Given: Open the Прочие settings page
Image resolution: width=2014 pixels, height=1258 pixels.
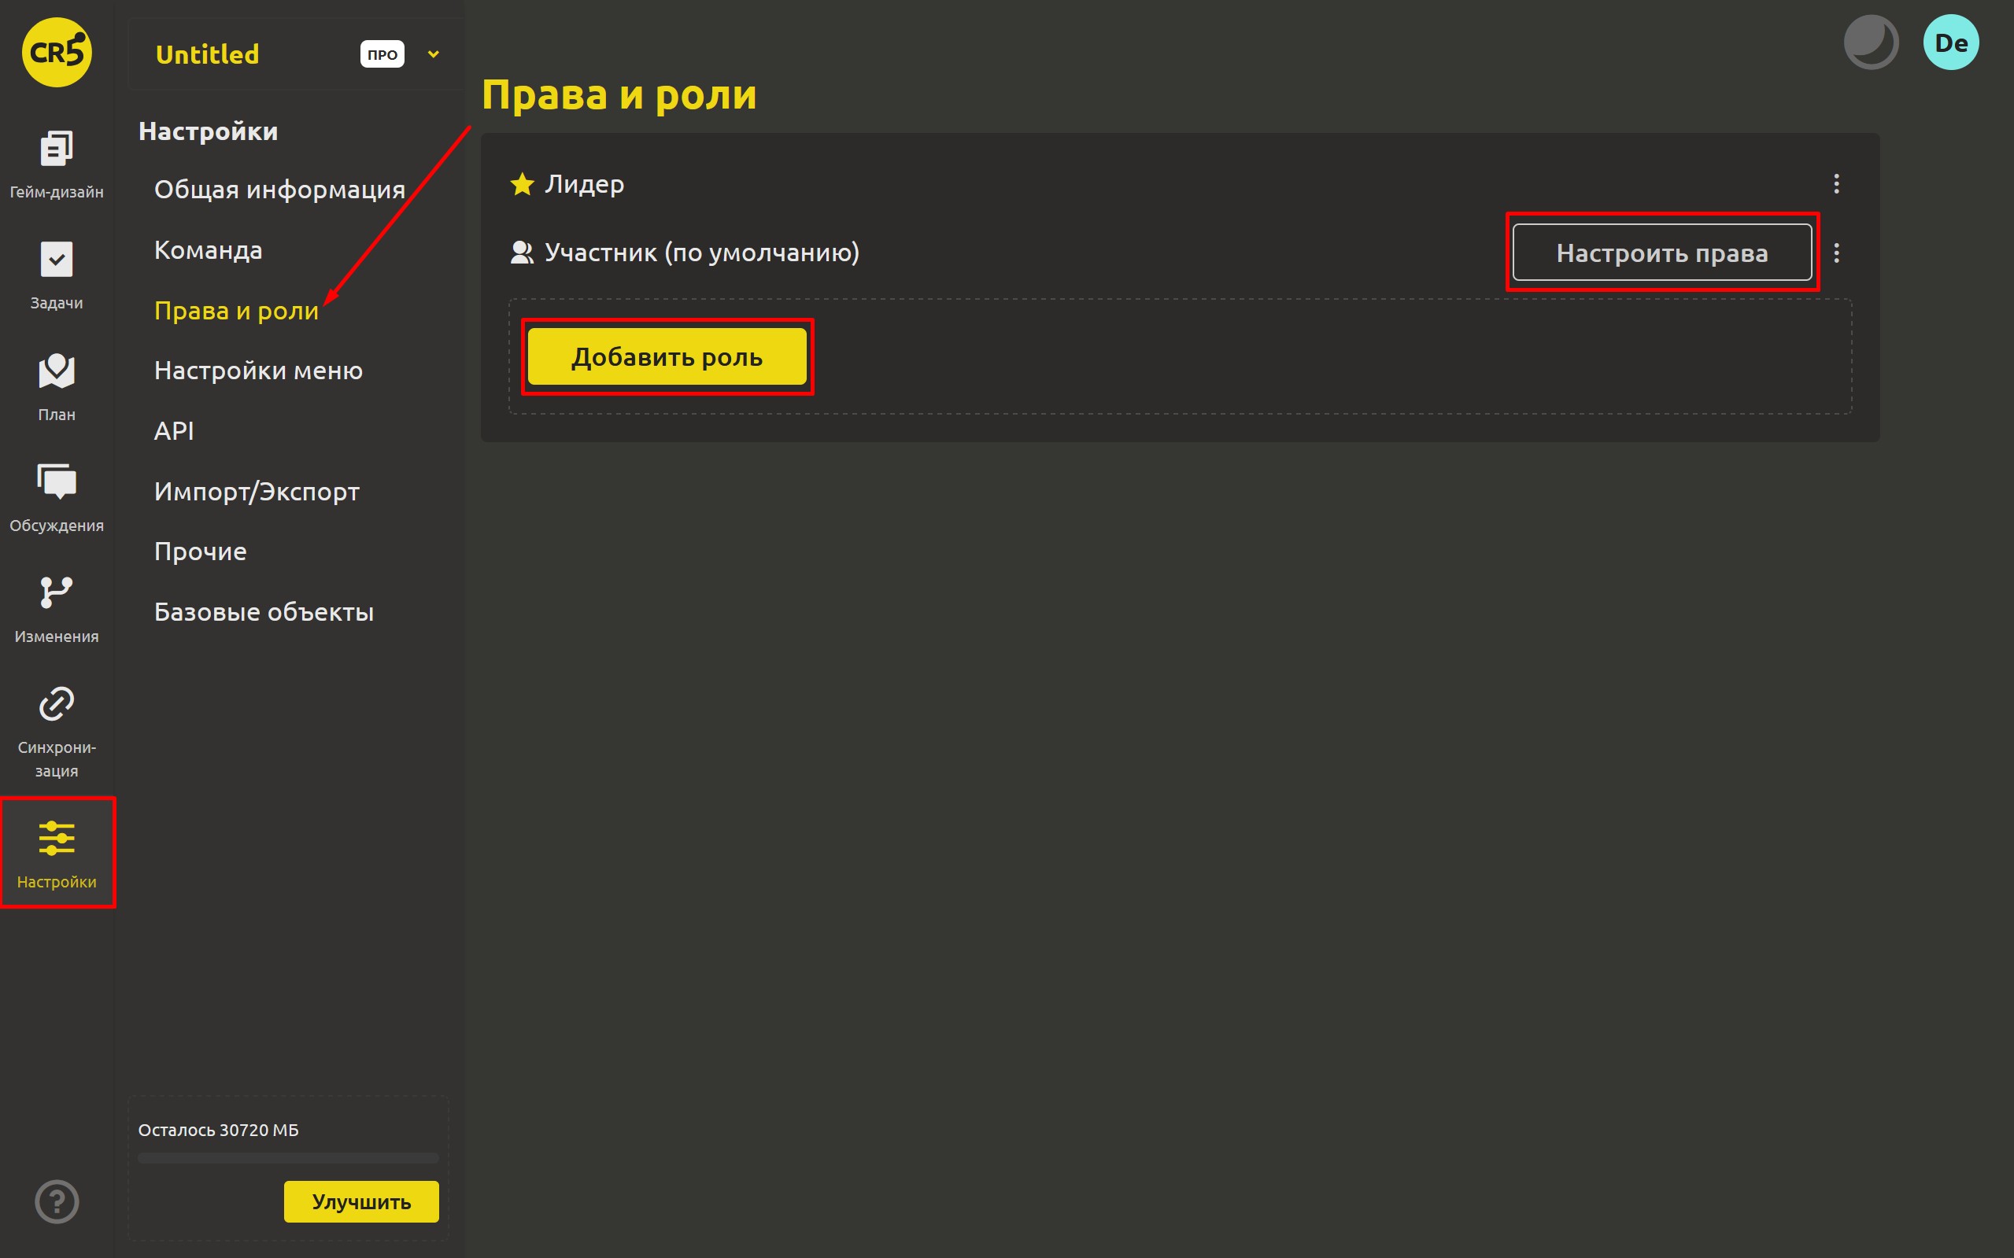Looking at the screenshot, I should (200, 552).
